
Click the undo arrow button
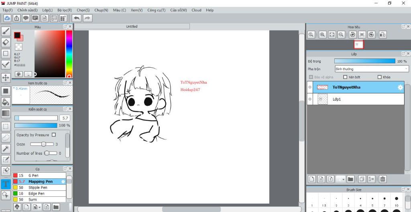[77, 18]
